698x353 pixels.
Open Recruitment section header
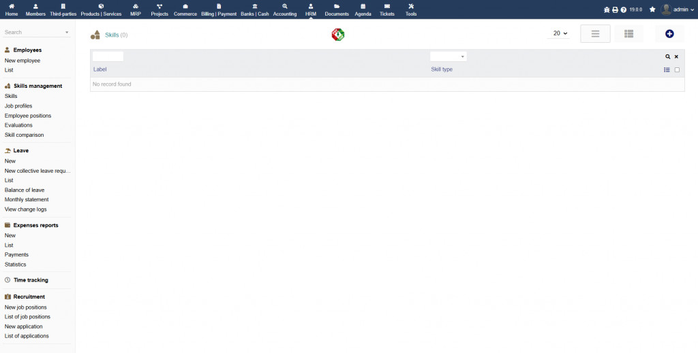[x=29, y=297]
